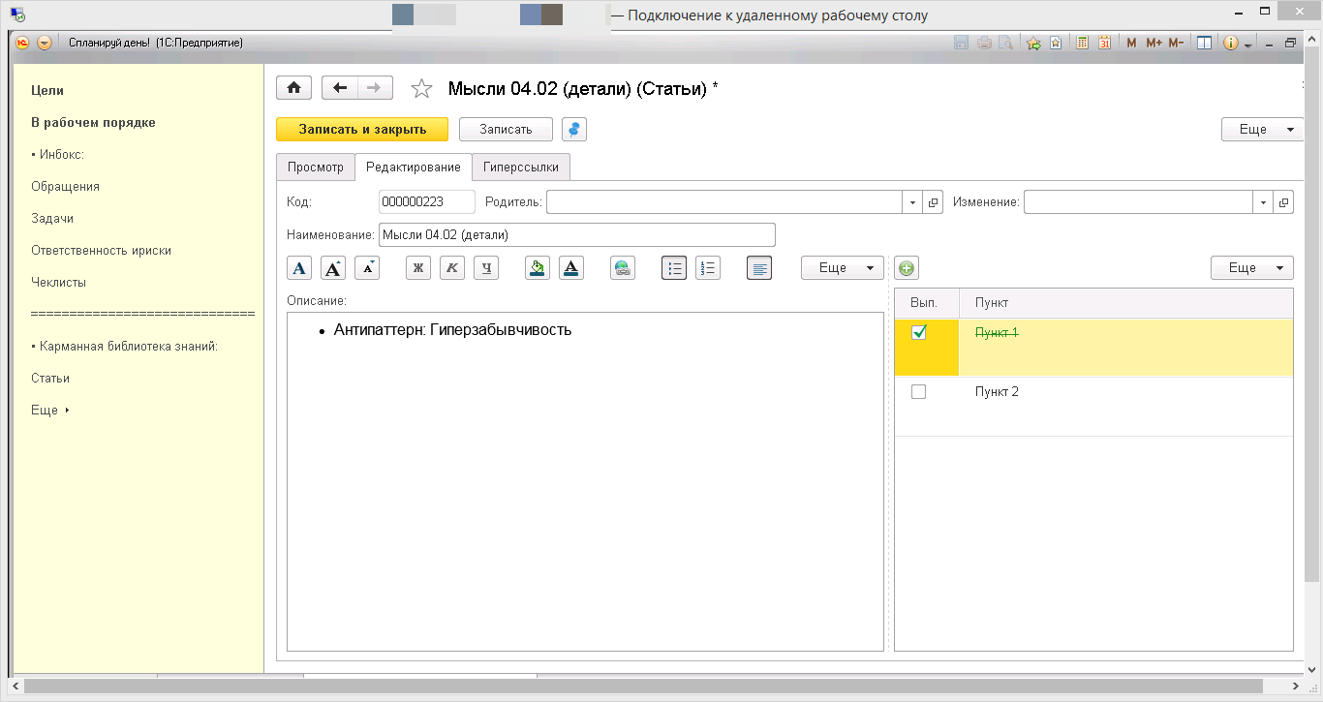
Task: Switch to the Просмотр tab
Action: pyautogui.click(x=316, y=168)
